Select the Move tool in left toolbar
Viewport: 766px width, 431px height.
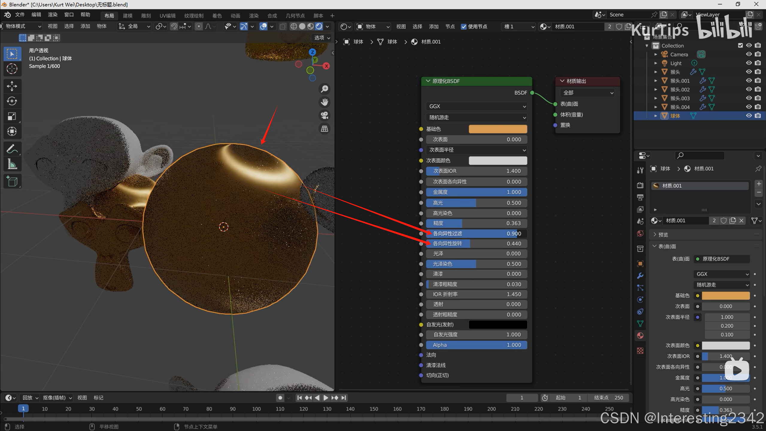point(12,86)
